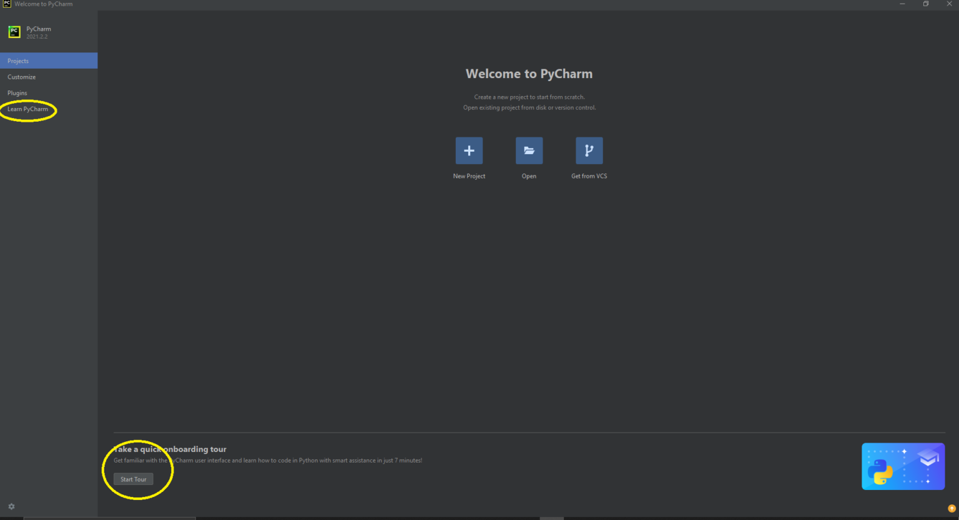Click the 'Get from VCS' label

pos(589,176)
